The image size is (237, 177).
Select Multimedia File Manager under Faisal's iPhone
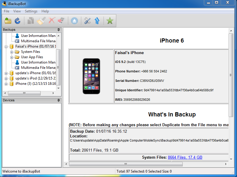[x=38, y=68]
